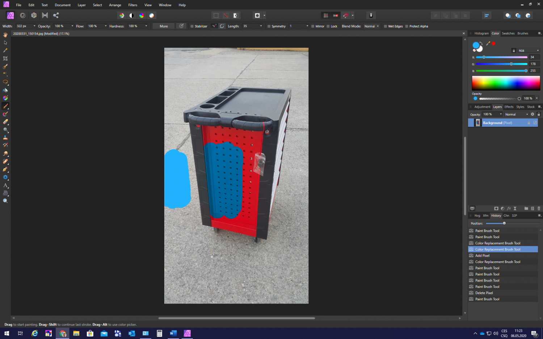Open the Blend Mode dropdown

pos(371,26)
